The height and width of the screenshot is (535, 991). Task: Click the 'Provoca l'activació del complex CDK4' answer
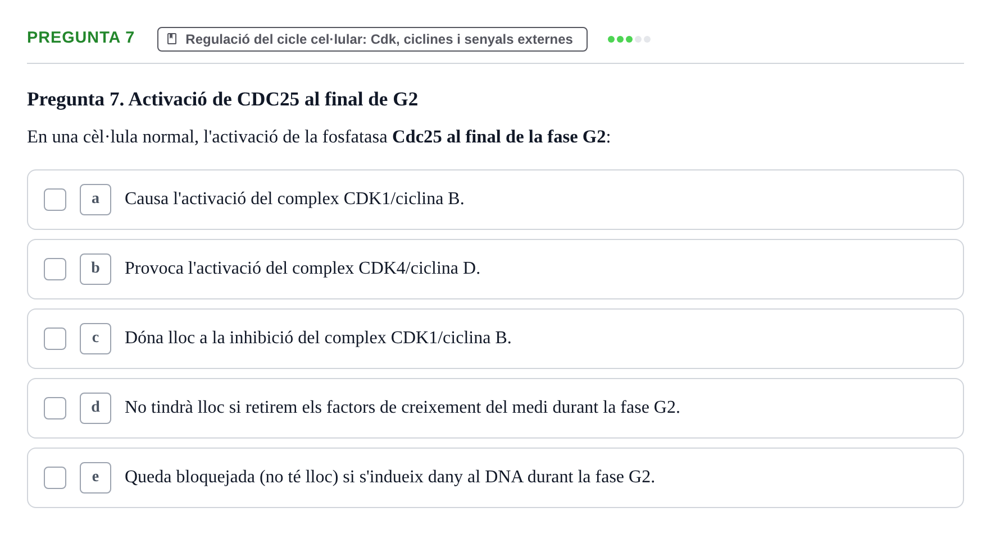click(302, 268)
